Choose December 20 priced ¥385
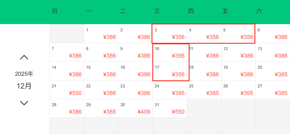The image size is (290, 134). (x=273, y=71)
